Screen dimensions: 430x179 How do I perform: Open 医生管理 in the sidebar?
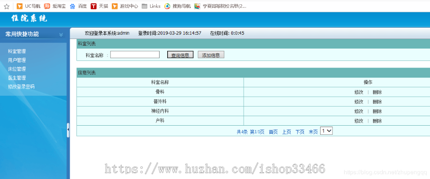17,78
